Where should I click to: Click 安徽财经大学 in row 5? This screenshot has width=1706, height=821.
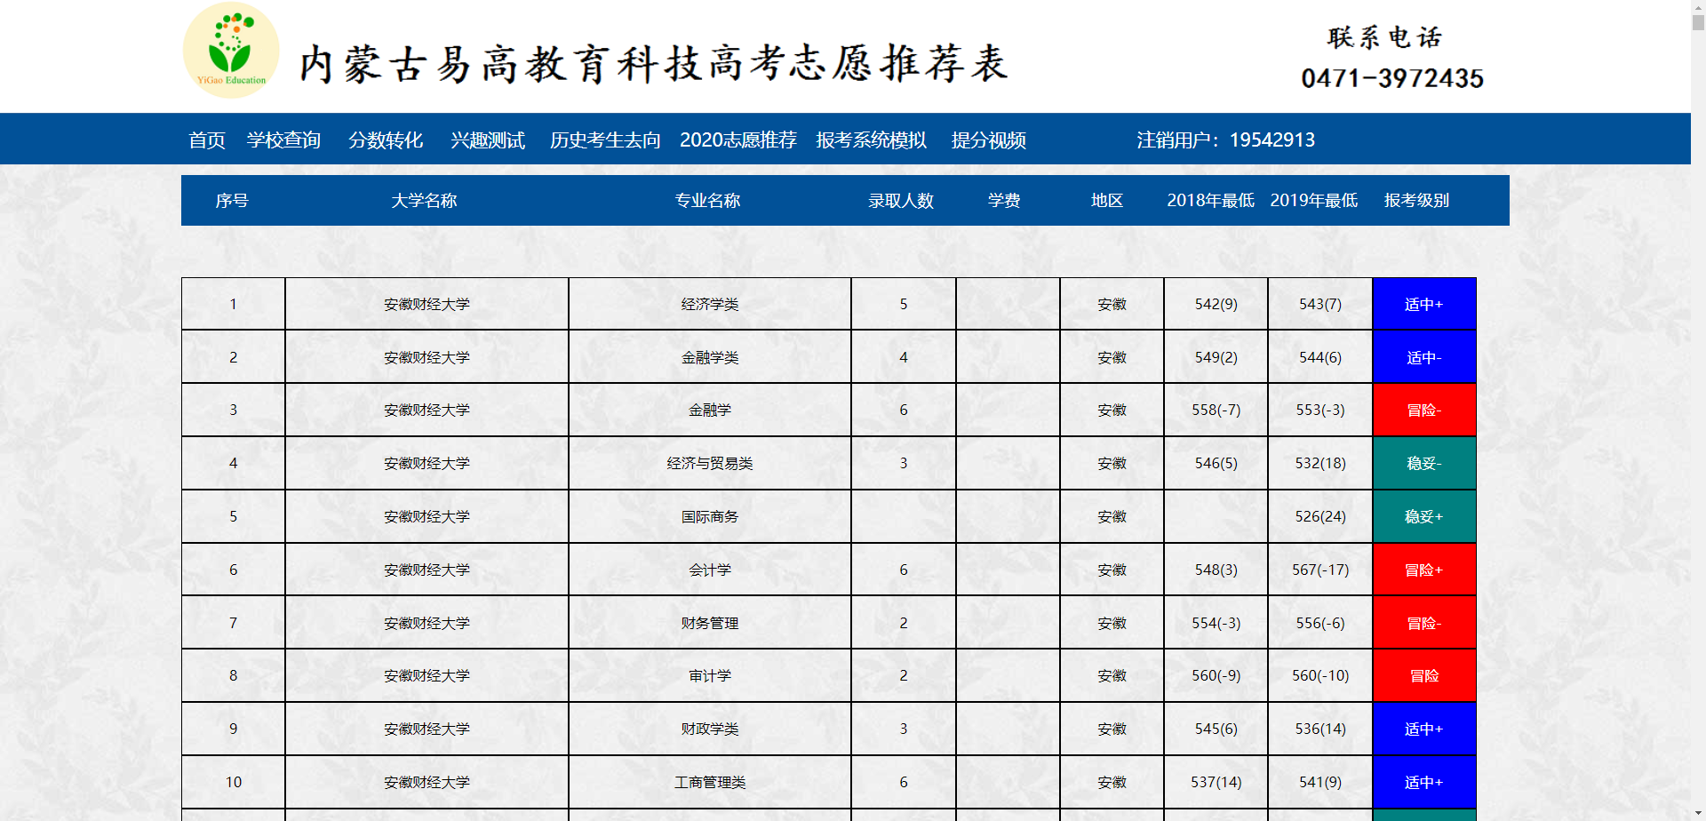click(426, 516)
